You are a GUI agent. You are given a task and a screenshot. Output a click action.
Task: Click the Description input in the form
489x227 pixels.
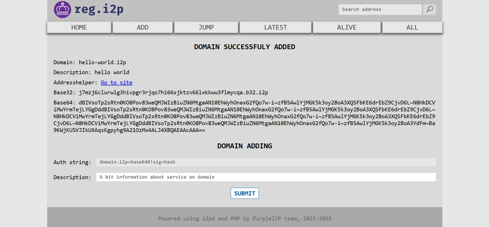(x=266, y=177)
